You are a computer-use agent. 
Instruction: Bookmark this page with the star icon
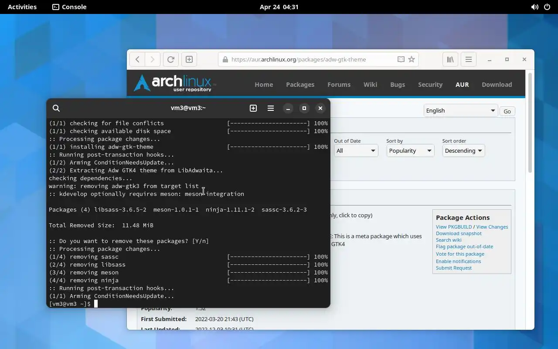coord(412,59)
